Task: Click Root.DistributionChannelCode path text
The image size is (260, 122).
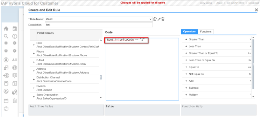Action: pos(54,81)
